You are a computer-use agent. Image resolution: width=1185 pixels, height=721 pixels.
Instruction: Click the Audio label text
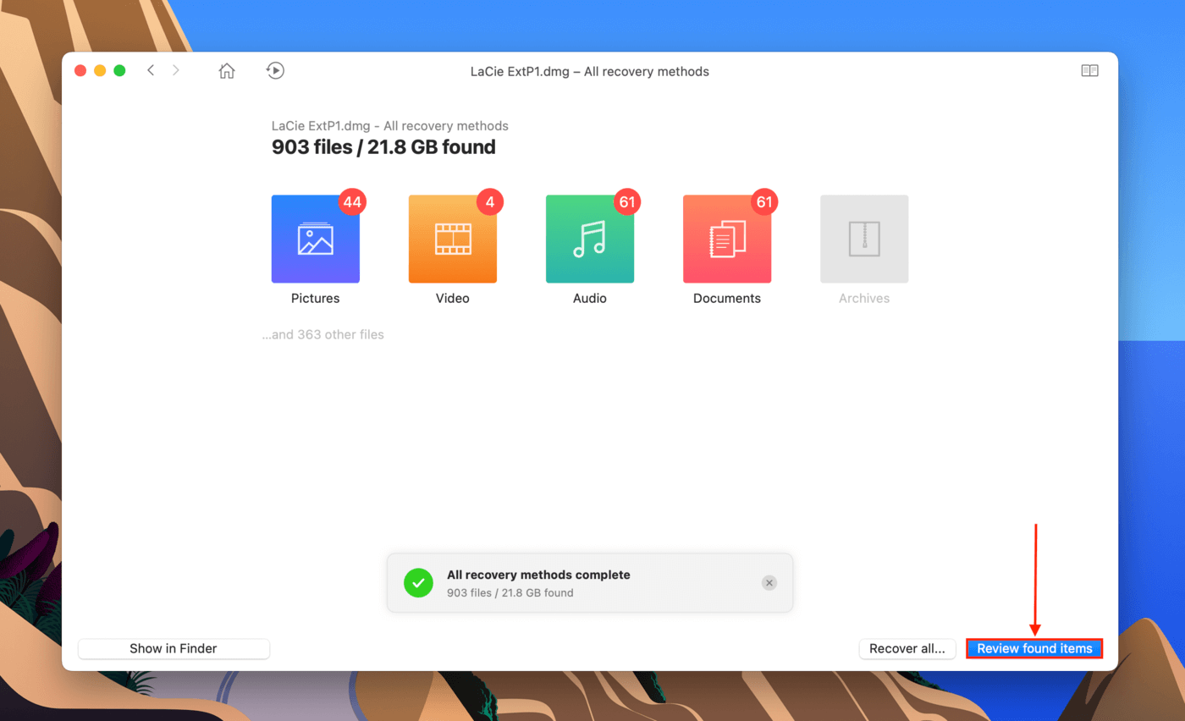tap(590, 299)
